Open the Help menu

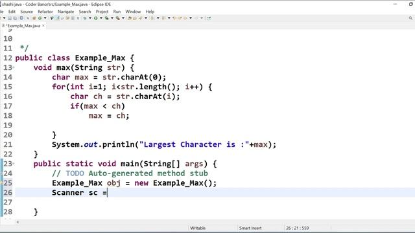point(150,12)
